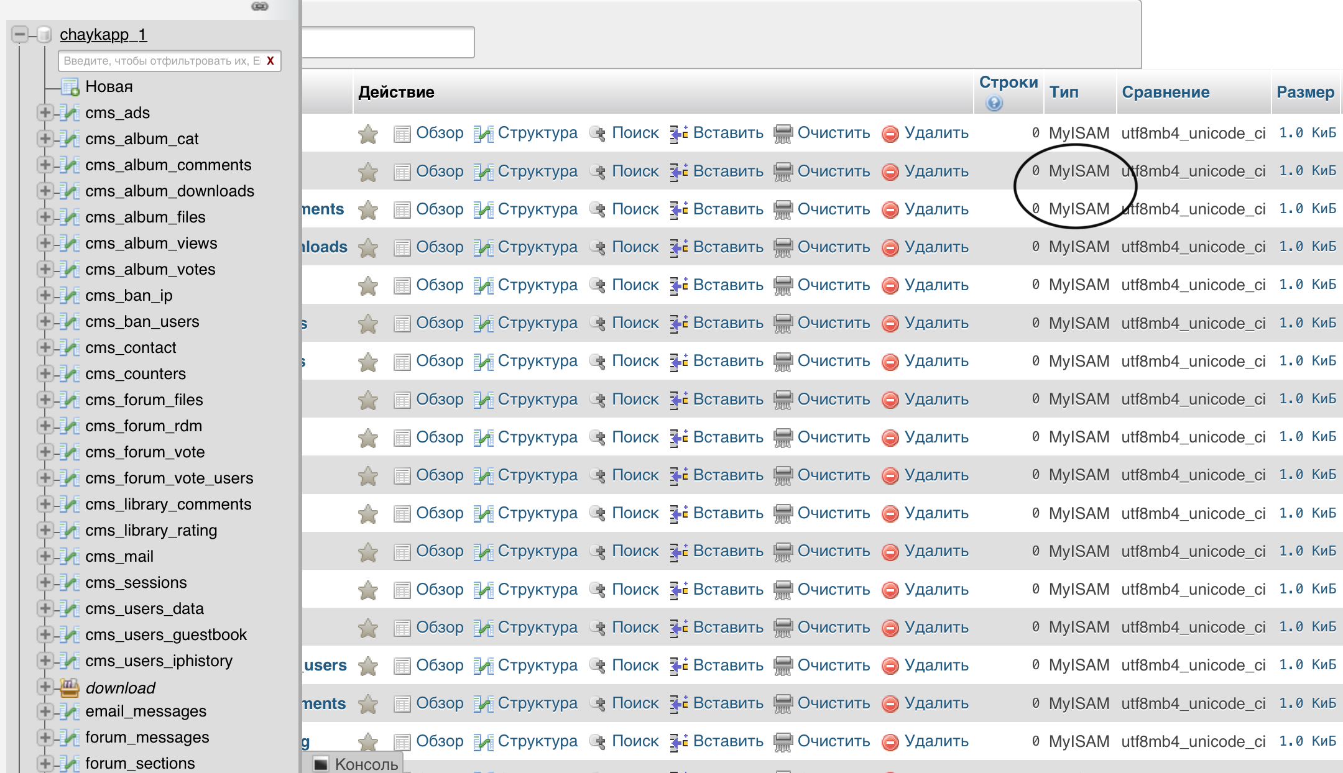Open the Консоль tab at bottom

click(x=356, y=764)
